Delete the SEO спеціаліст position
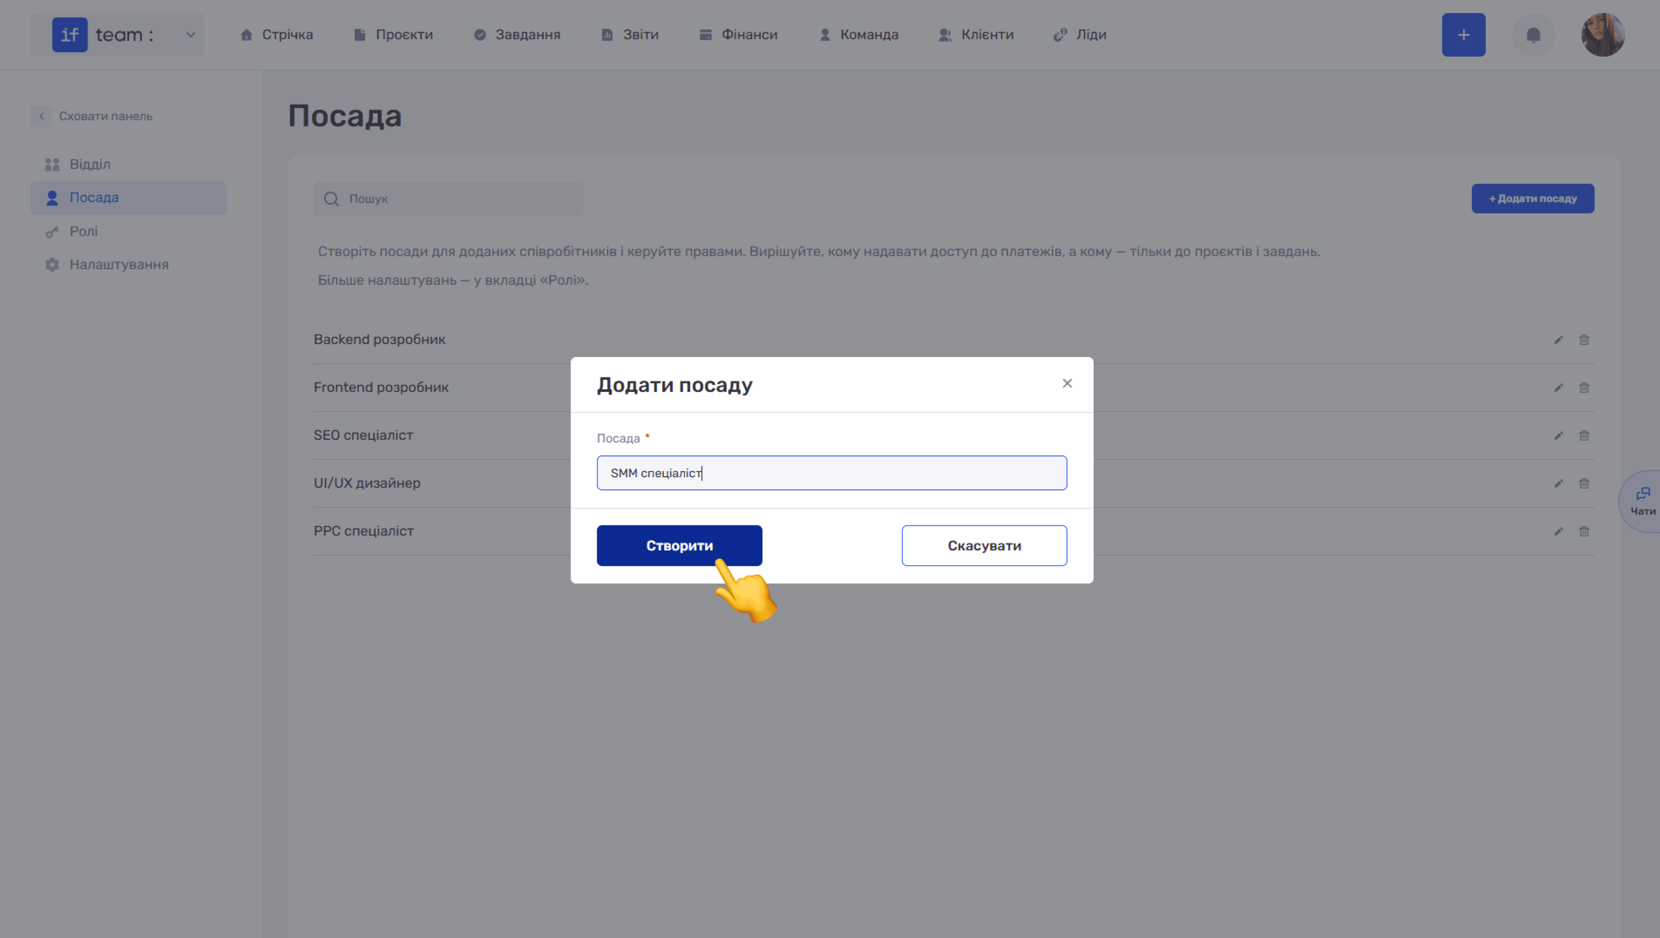The image size is (1660, 938). pos(1584,436)
